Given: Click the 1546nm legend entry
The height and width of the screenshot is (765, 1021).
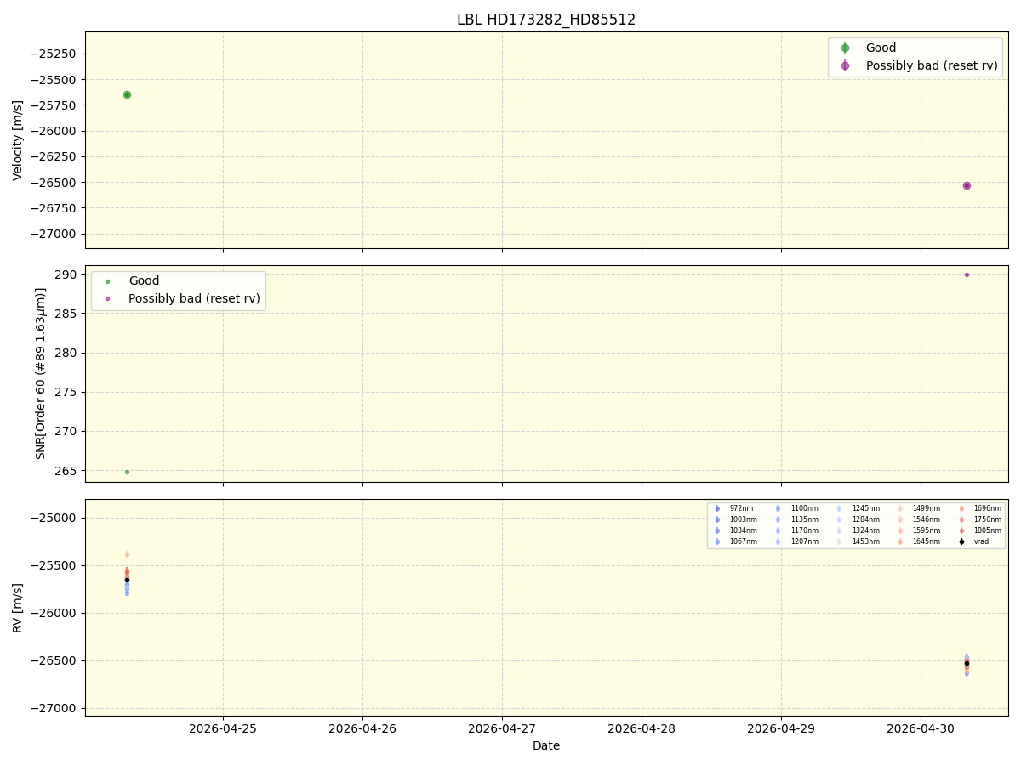Looking at the screenshot, I should click(x=918, y=519).
